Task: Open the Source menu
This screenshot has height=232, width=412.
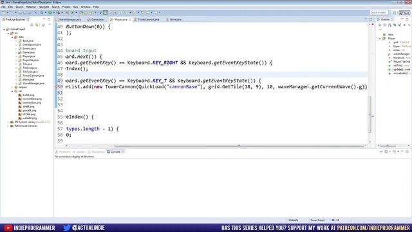Action: (x=19, y=7)
